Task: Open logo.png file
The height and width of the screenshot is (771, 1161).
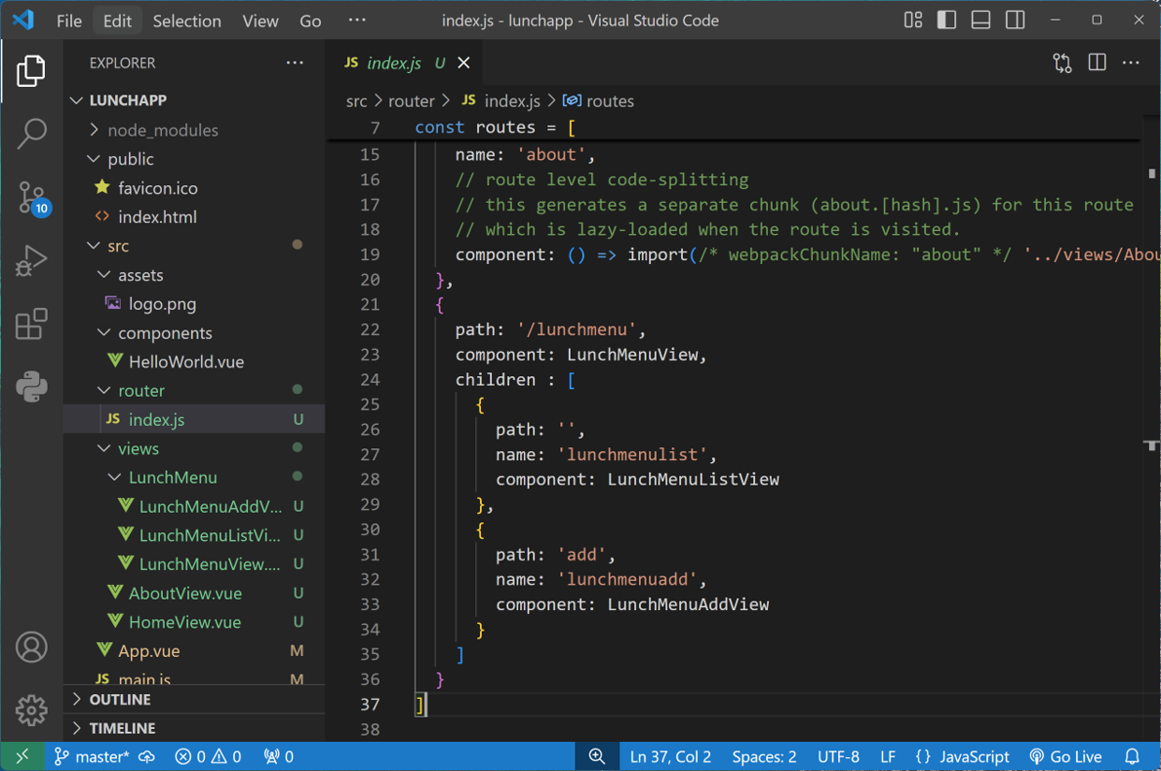Action: point(195,304)
